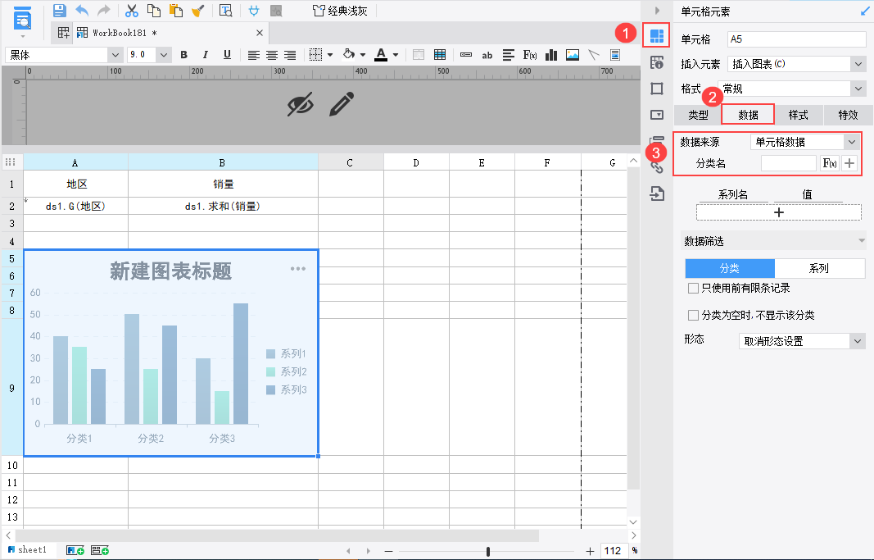The image size is (874, 560).
Task: Edit parameter panel with pencil icon
Action: point(341,104)
